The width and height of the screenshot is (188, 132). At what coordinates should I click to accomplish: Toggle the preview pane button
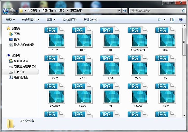click(172, 20)
